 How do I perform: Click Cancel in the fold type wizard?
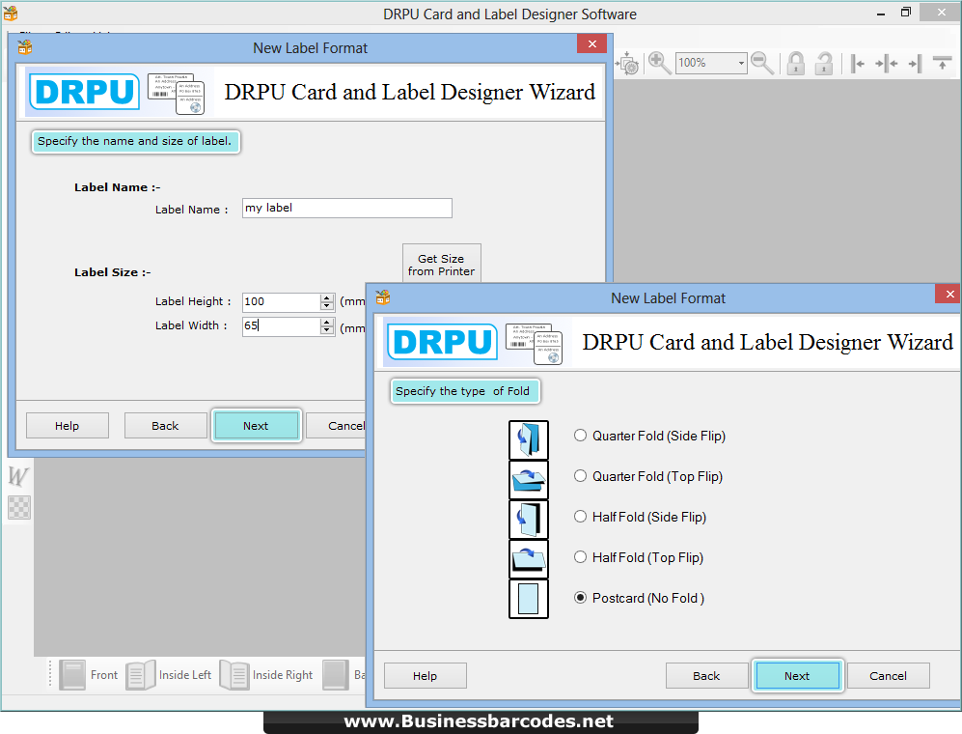tap(888, 676)
